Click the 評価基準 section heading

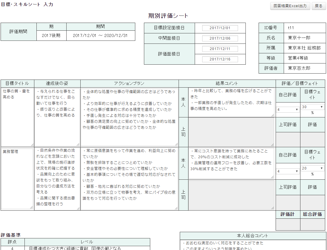pos(11,235)
